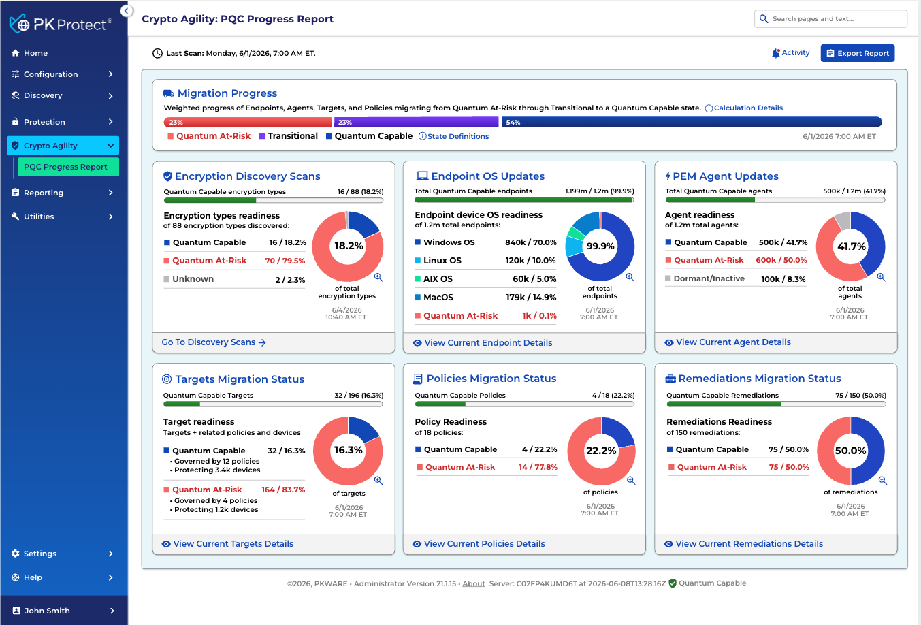The image size is (921, 625).
Task: Click the red Quantum At-Risk legend swatch
Action: [x=170, y=136]
